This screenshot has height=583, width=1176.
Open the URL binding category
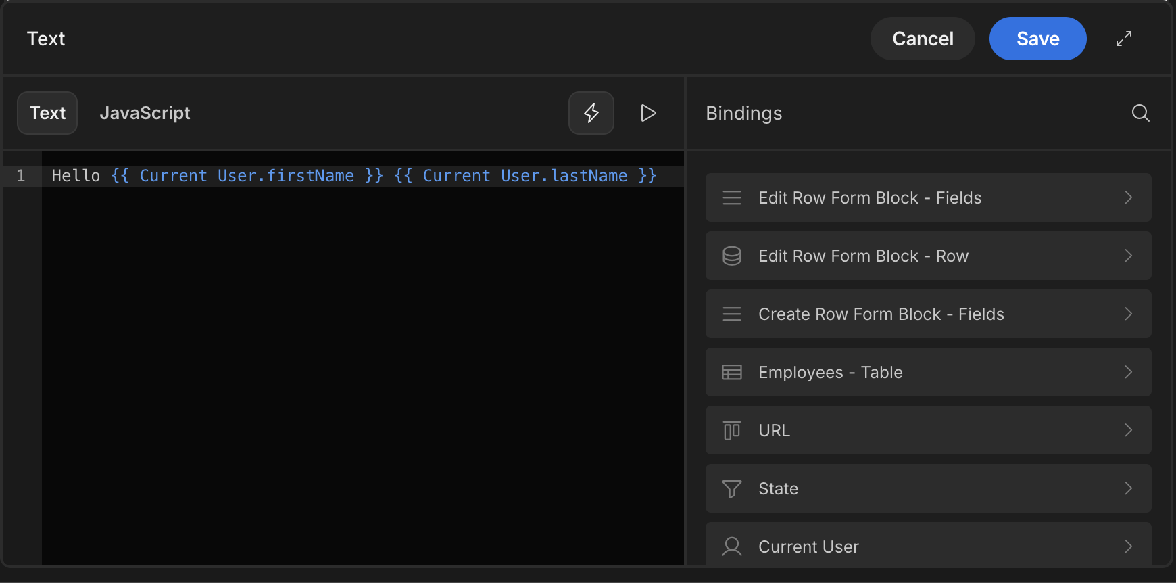coord(928,430)
